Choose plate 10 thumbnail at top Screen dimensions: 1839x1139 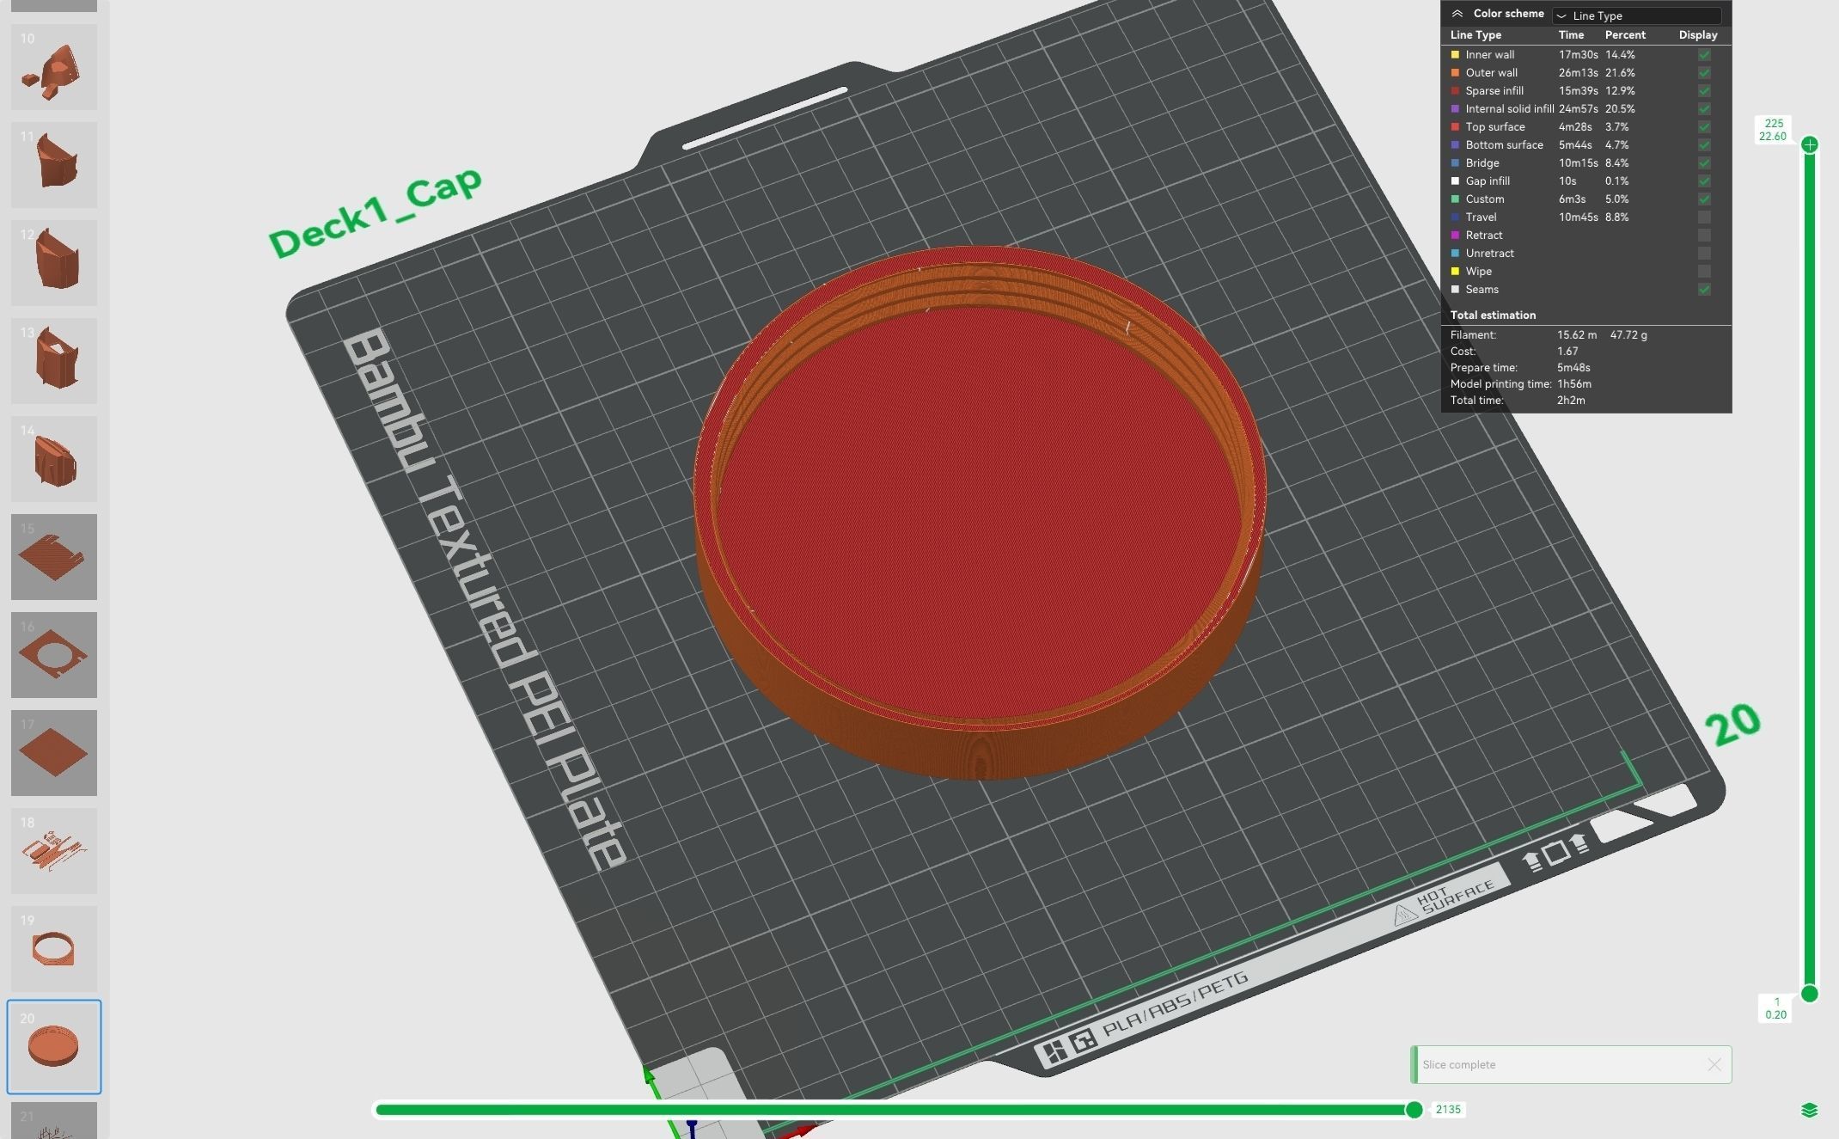click(54, 67)
